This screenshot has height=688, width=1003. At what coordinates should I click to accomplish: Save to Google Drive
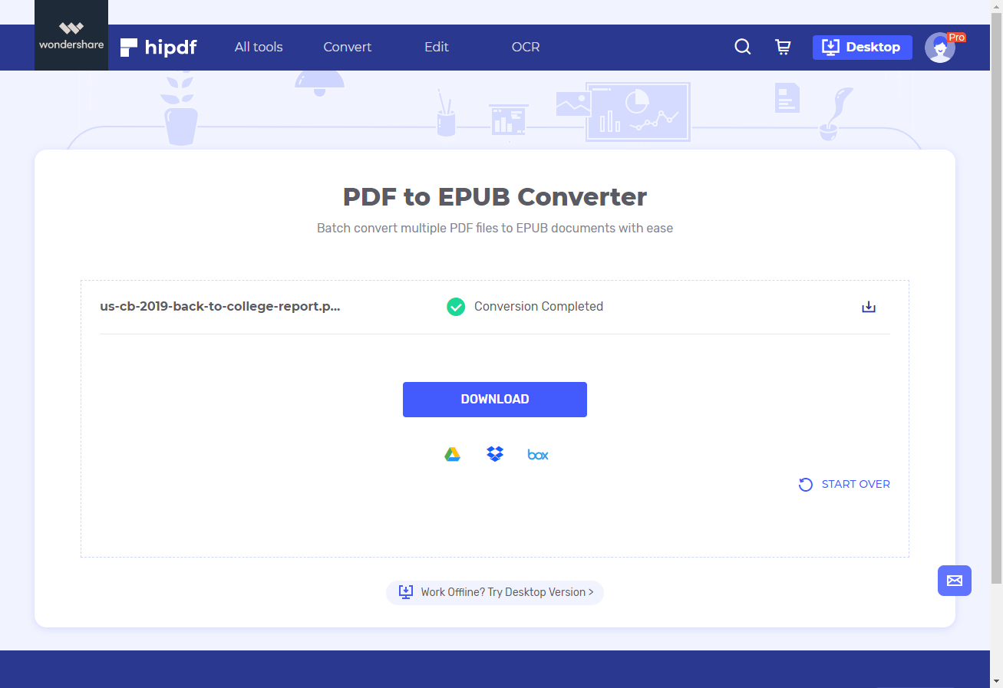(x=452, y=455)
